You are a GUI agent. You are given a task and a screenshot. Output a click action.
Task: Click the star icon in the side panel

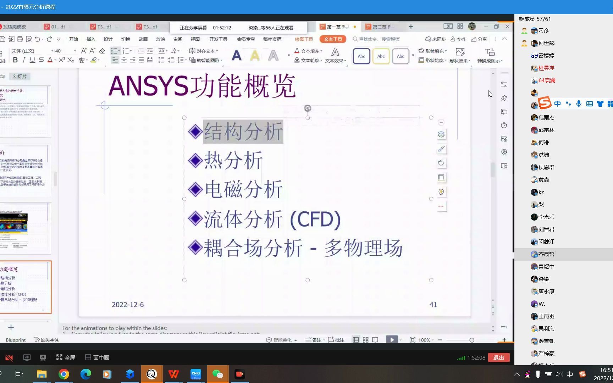pyautogui.click(x=504, y=98)
